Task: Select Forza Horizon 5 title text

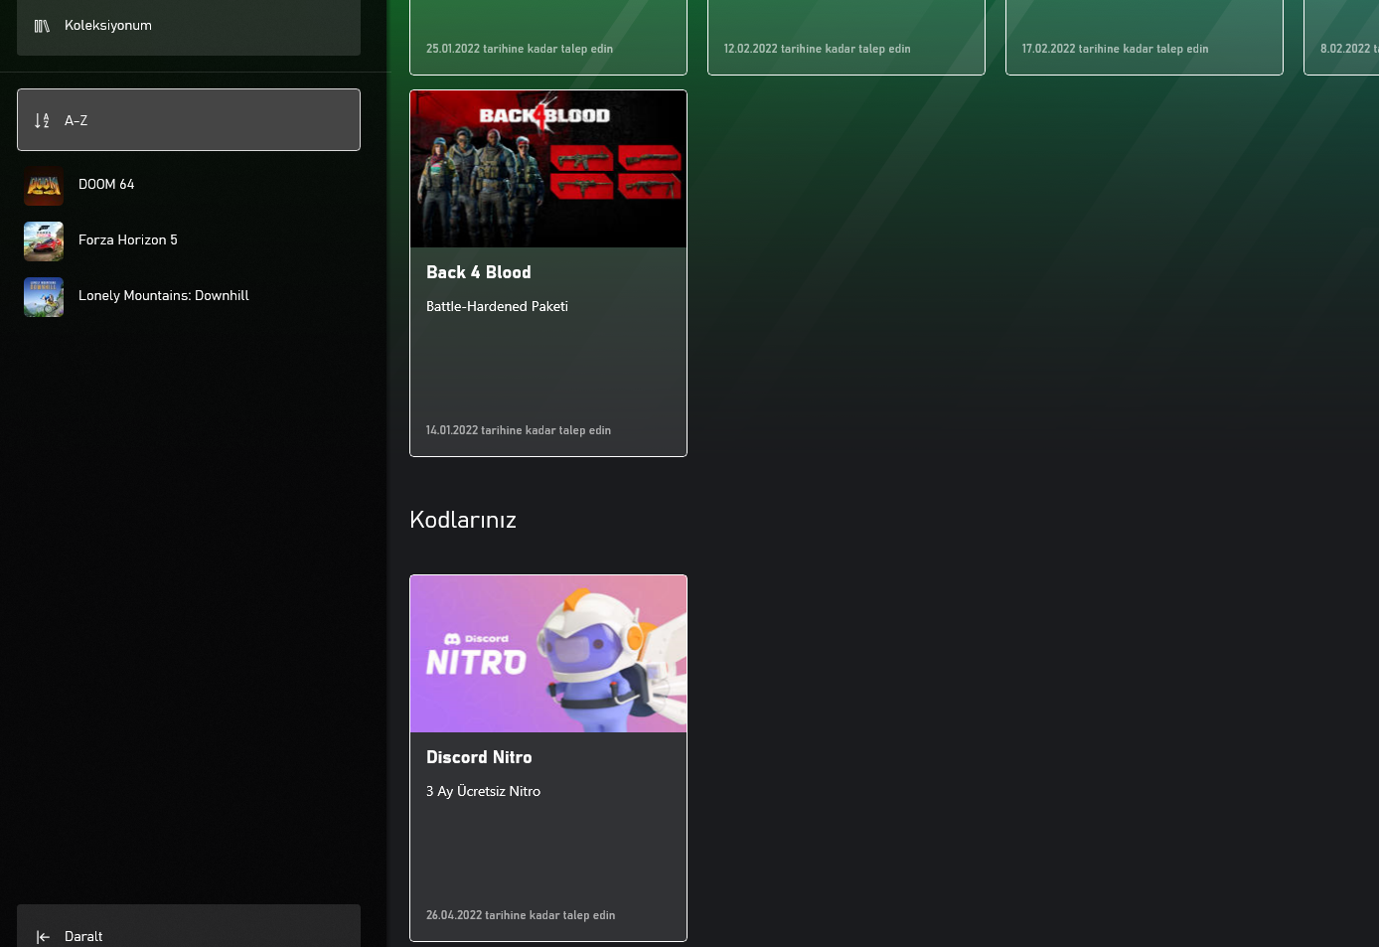Action: [128, 239]
